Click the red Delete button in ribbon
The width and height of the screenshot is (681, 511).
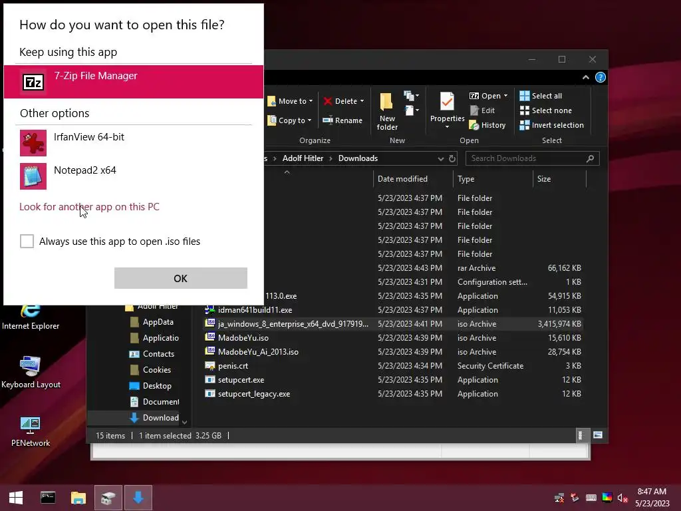(x=340, y=101)
